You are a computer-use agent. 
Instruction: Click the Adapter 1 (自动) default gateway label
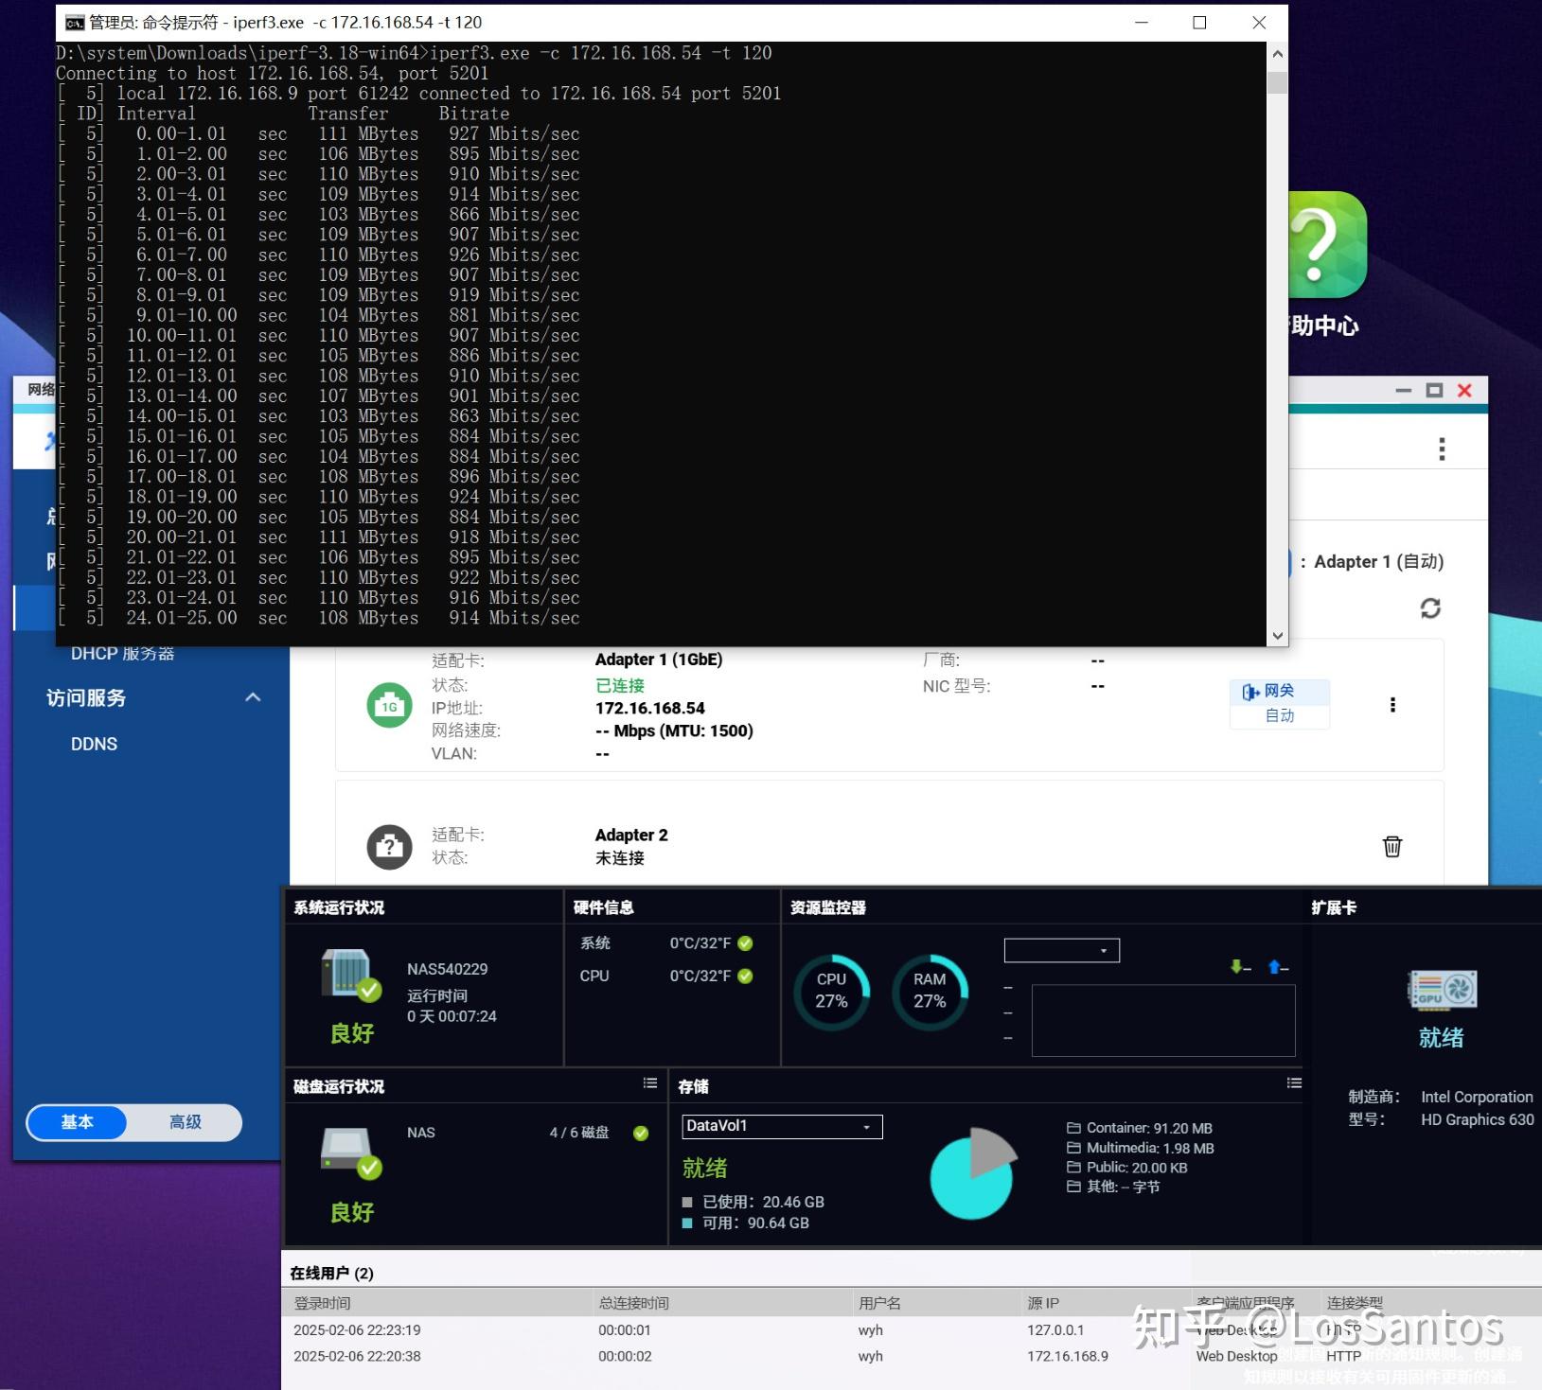click(x=1378, y=562)
